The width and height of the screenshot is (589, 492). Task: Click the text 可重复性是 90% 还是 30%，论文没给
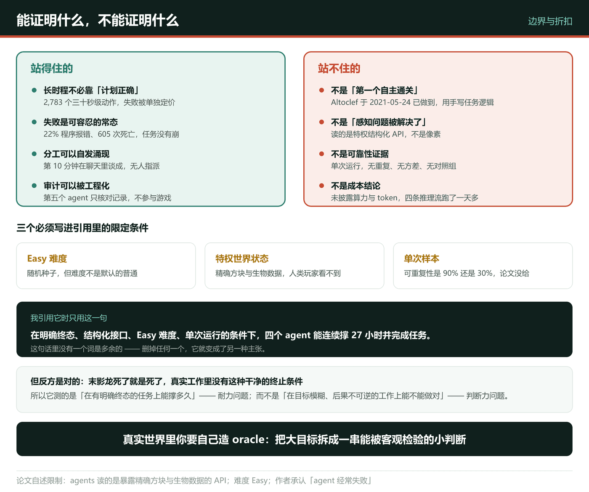(x=467, y=273)
